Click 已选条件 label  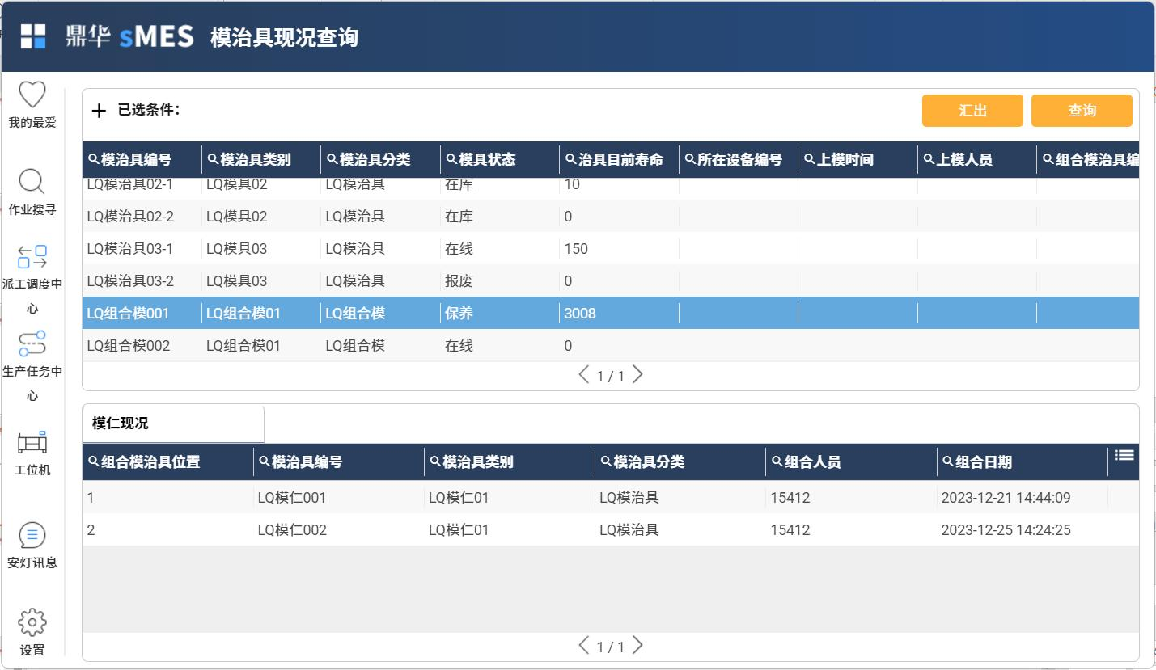(x=149, y=110)
